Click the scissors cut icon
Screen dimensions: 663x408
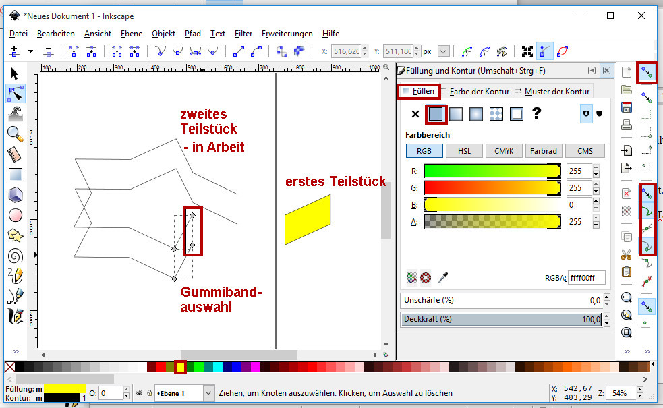(626, 254)
